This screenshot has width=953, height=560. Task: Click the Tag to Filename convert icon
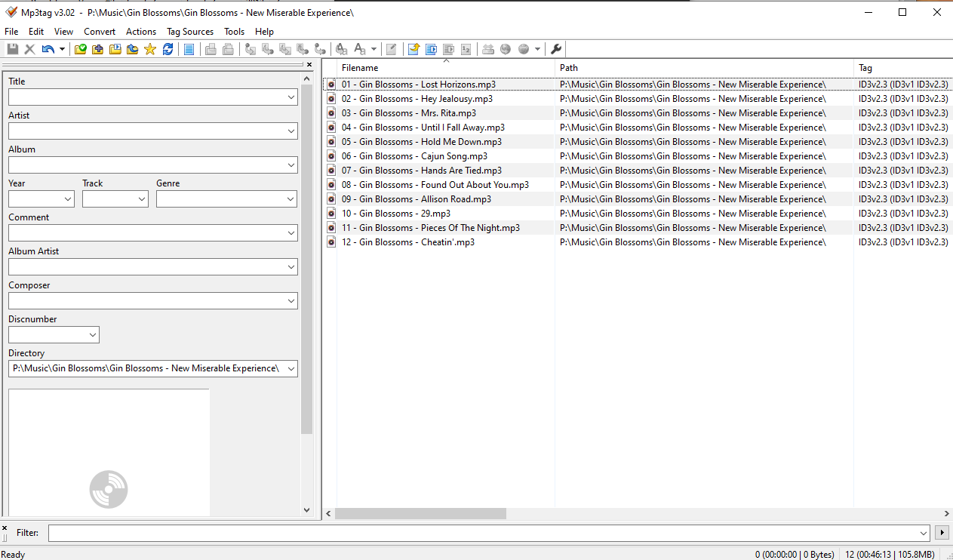251,49
